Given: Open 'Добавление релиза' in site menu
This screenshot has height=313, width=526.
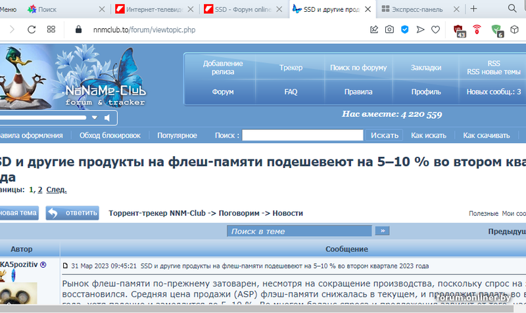Looking at the screenshot, I should [223, 68].
